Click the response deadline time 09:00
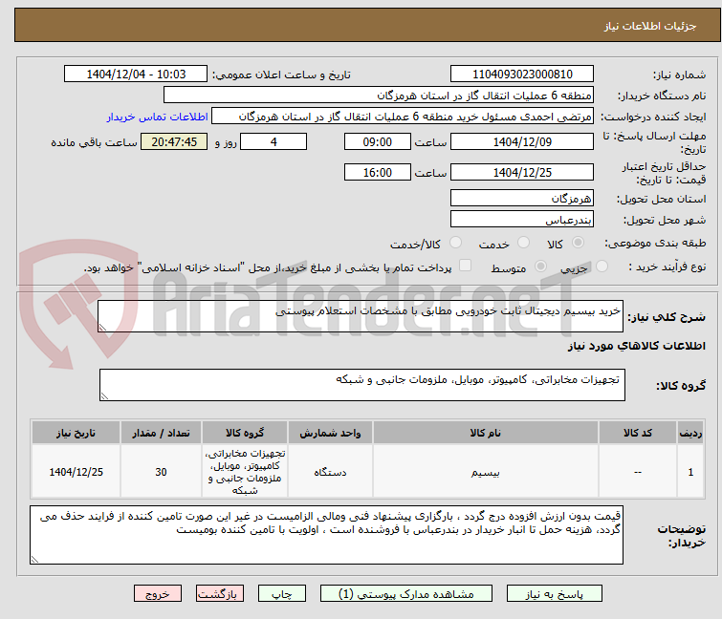The height and width of the screenshot is (619, 722). click(x=377, y=141)
